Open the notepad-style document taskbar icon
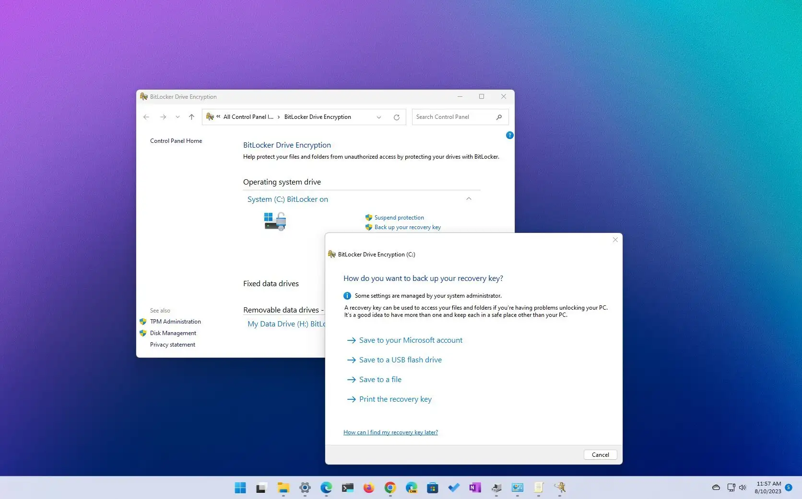 [539, 488]
